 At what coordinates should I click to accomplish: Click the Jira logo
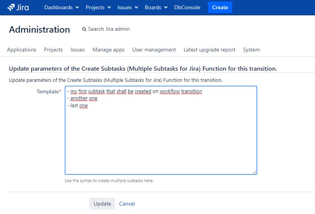point(18,7)
